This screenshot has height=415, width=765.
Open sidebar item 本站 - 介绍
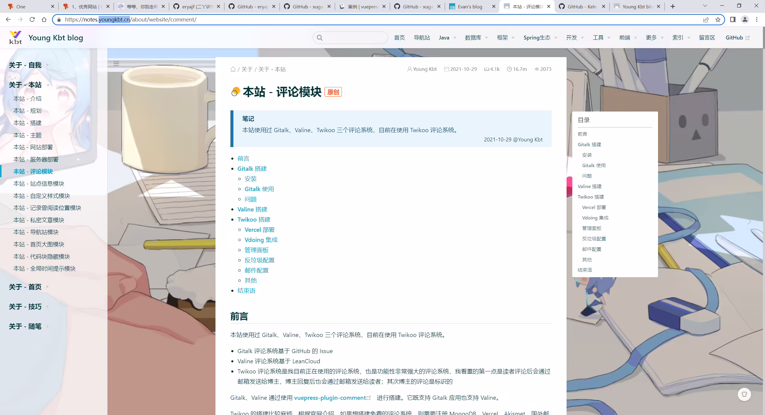27,99
